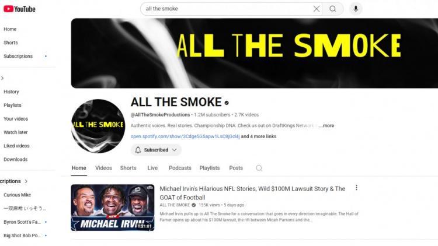This screenshot has height=246, width=438.
Task: Click the notification bell on Subscribed button
Action: (138, 150)
